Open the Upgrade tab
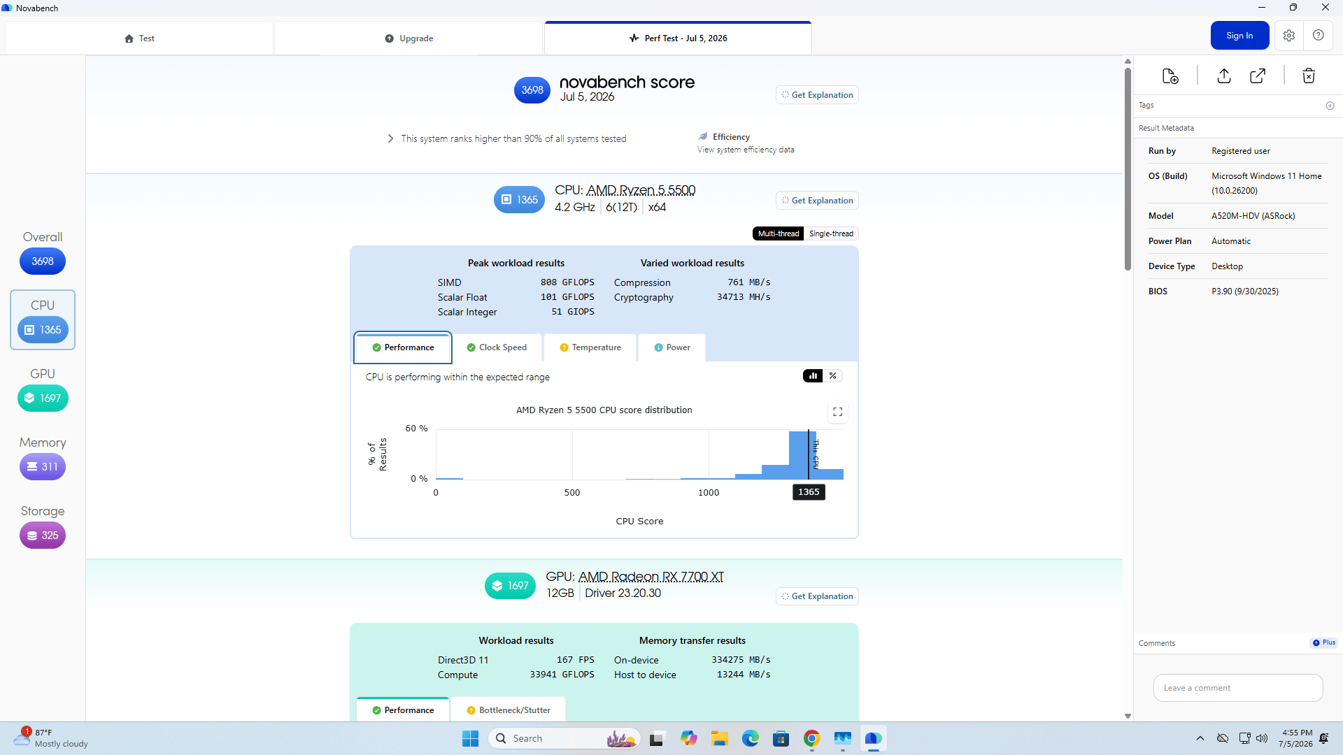 point(409,38)
